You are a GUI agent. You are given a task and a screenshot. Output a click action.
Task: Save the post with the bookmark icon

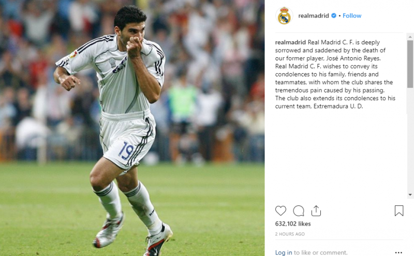pos(399,211)
